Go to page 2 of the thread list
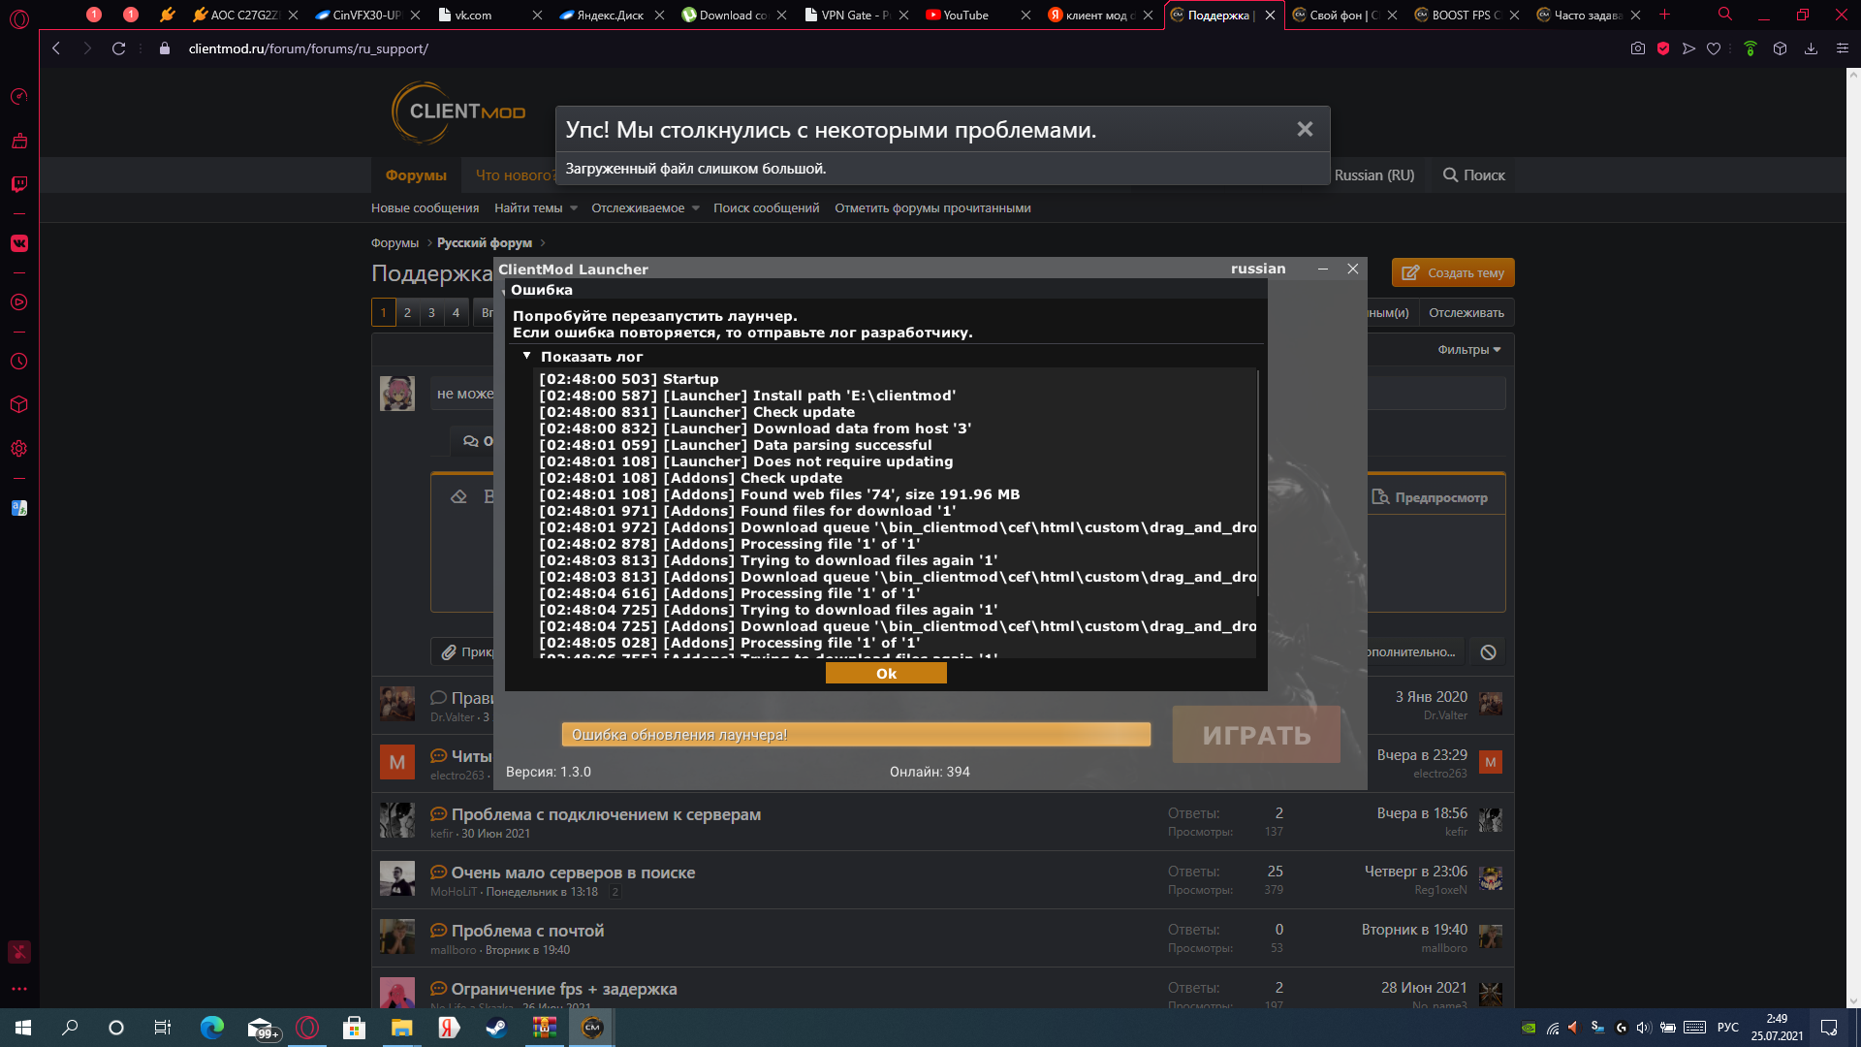 coord(407,313)
